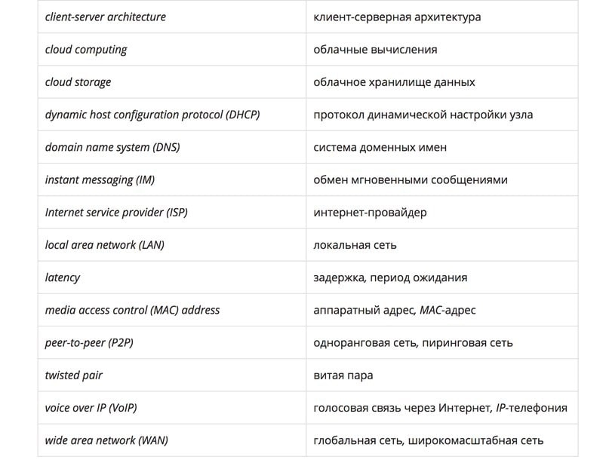
Task: Click 'dynamic host configuration protocol (DHCP)' entry
Action: (x=152, y=115)
